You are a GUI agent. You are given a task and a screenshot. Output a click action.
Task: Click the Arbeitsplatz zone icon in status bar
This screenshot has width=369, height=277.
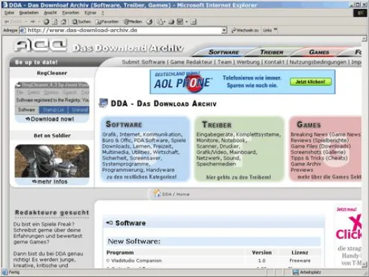296,272
